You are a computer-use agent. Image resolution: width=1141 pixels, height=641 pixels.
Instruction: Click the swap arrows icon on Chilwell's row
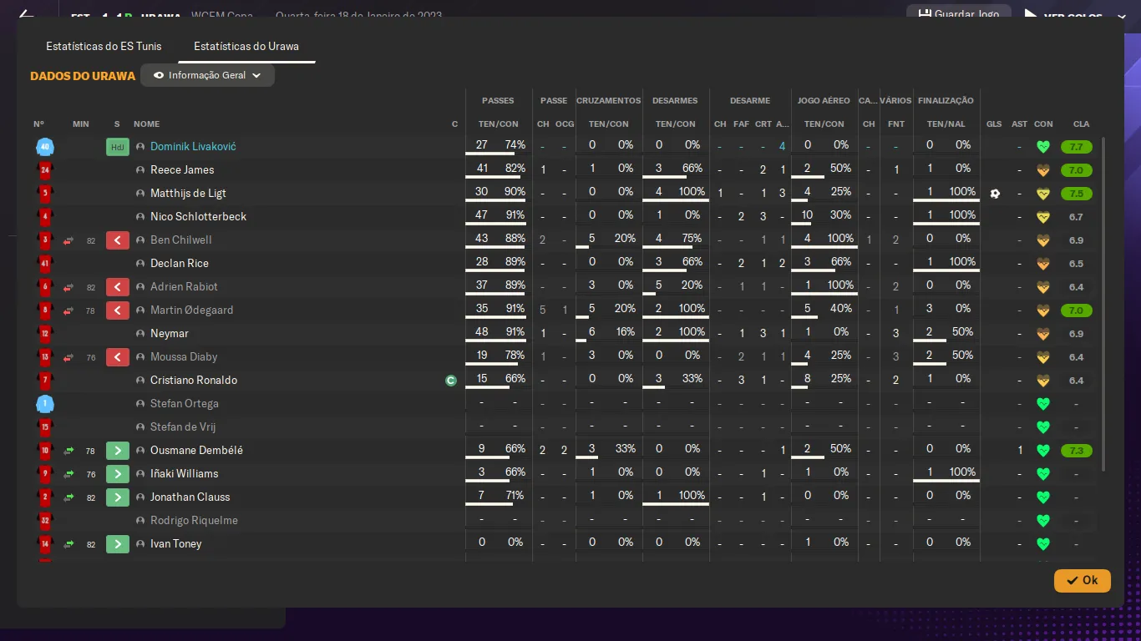[x=68, y=240]
